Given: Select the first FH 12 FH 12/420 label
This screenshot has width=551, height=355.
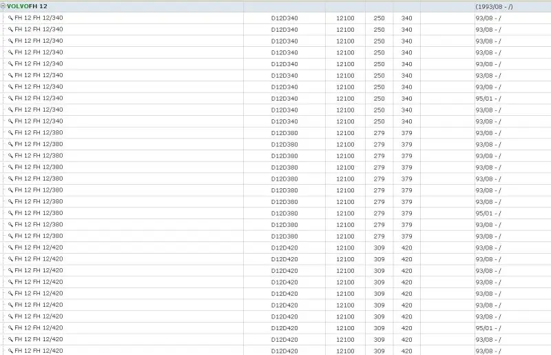Looking at the screenshot, I should (x=39, y=247).
